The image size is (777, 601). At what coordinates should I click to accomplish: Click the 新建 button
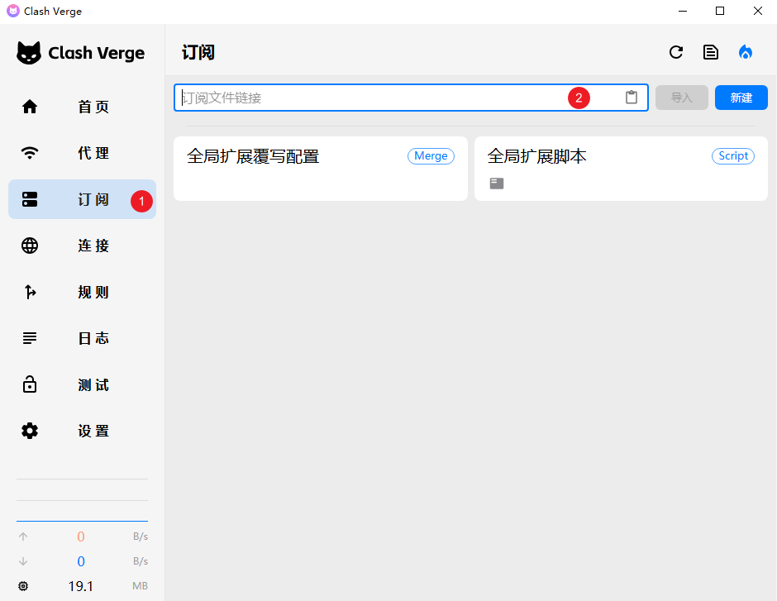pyautogui.click(x=741, y=97)
